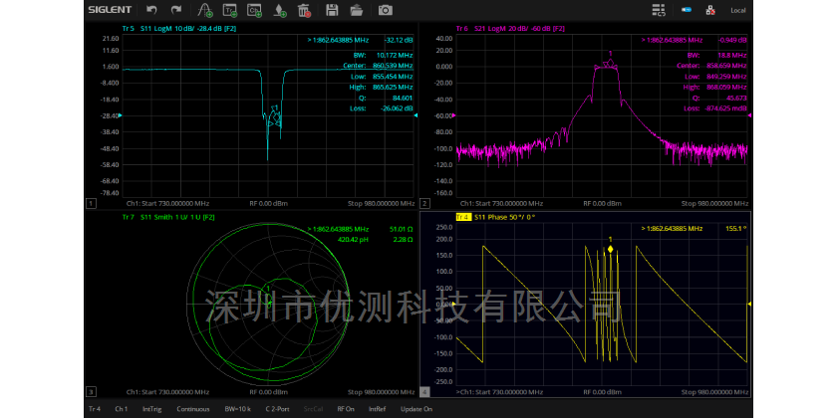Select trace Tr 5 S11 LogM title
This screenshot has height=418, width=837.
[178, 28]
